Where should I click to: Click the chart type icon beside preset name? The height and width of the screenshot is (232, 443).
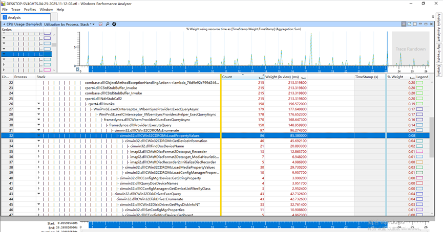coord(100,24)
